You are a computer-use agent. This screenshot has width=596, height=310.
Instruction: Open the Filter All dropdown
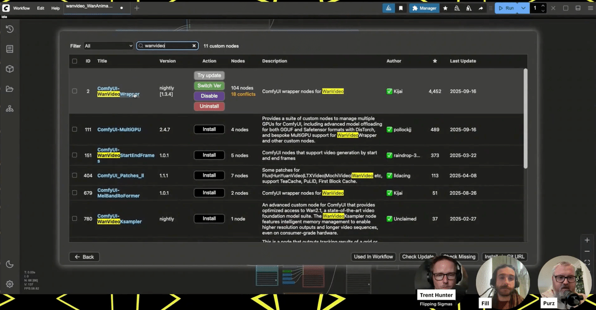[108, 46]
